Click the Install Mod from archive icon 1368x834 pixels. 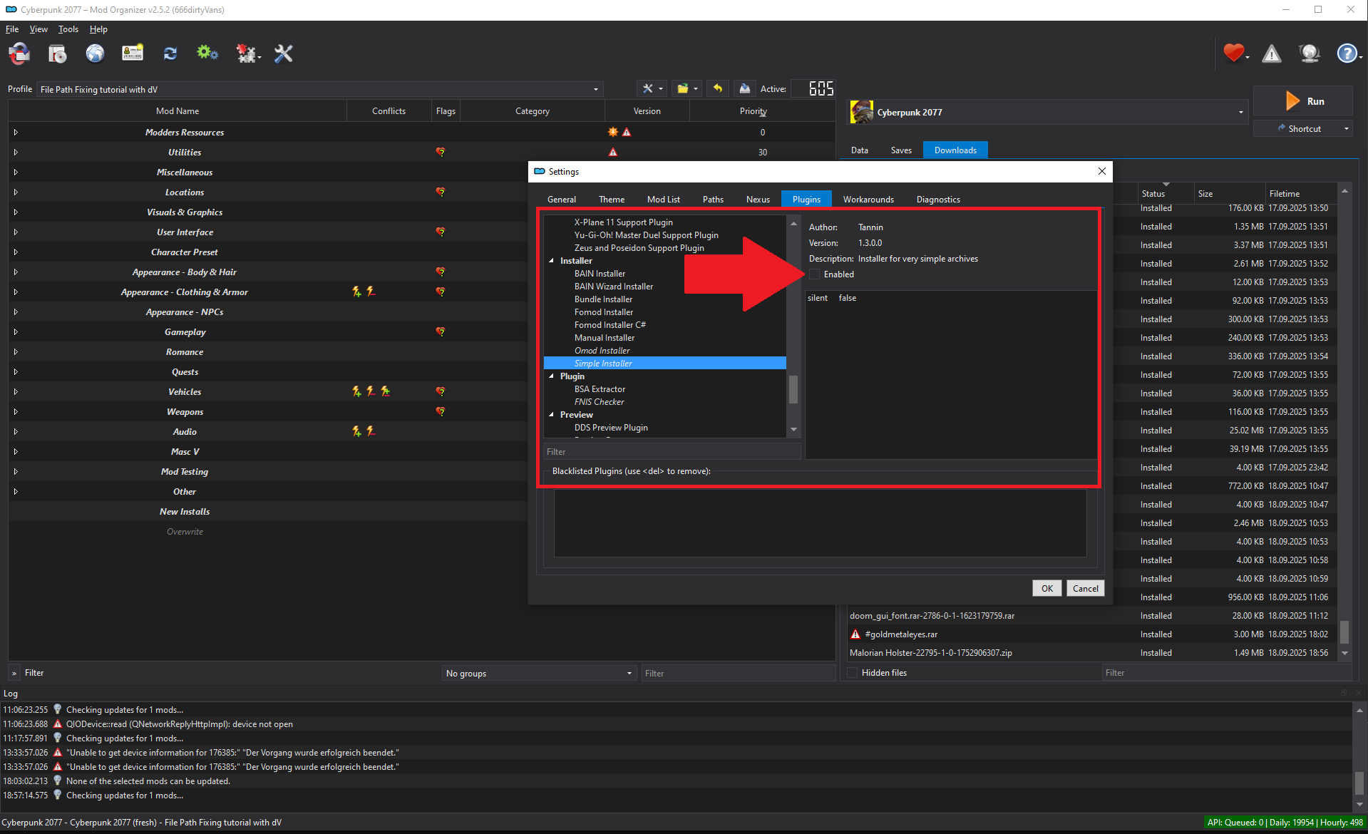[x=57, y=53]
